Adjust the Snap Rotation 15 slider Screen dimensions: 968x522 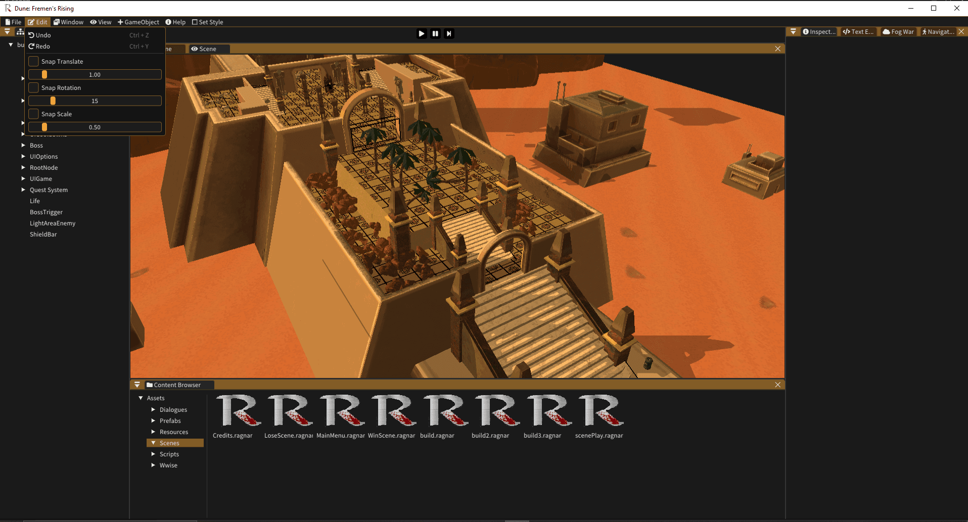(95, 101)
